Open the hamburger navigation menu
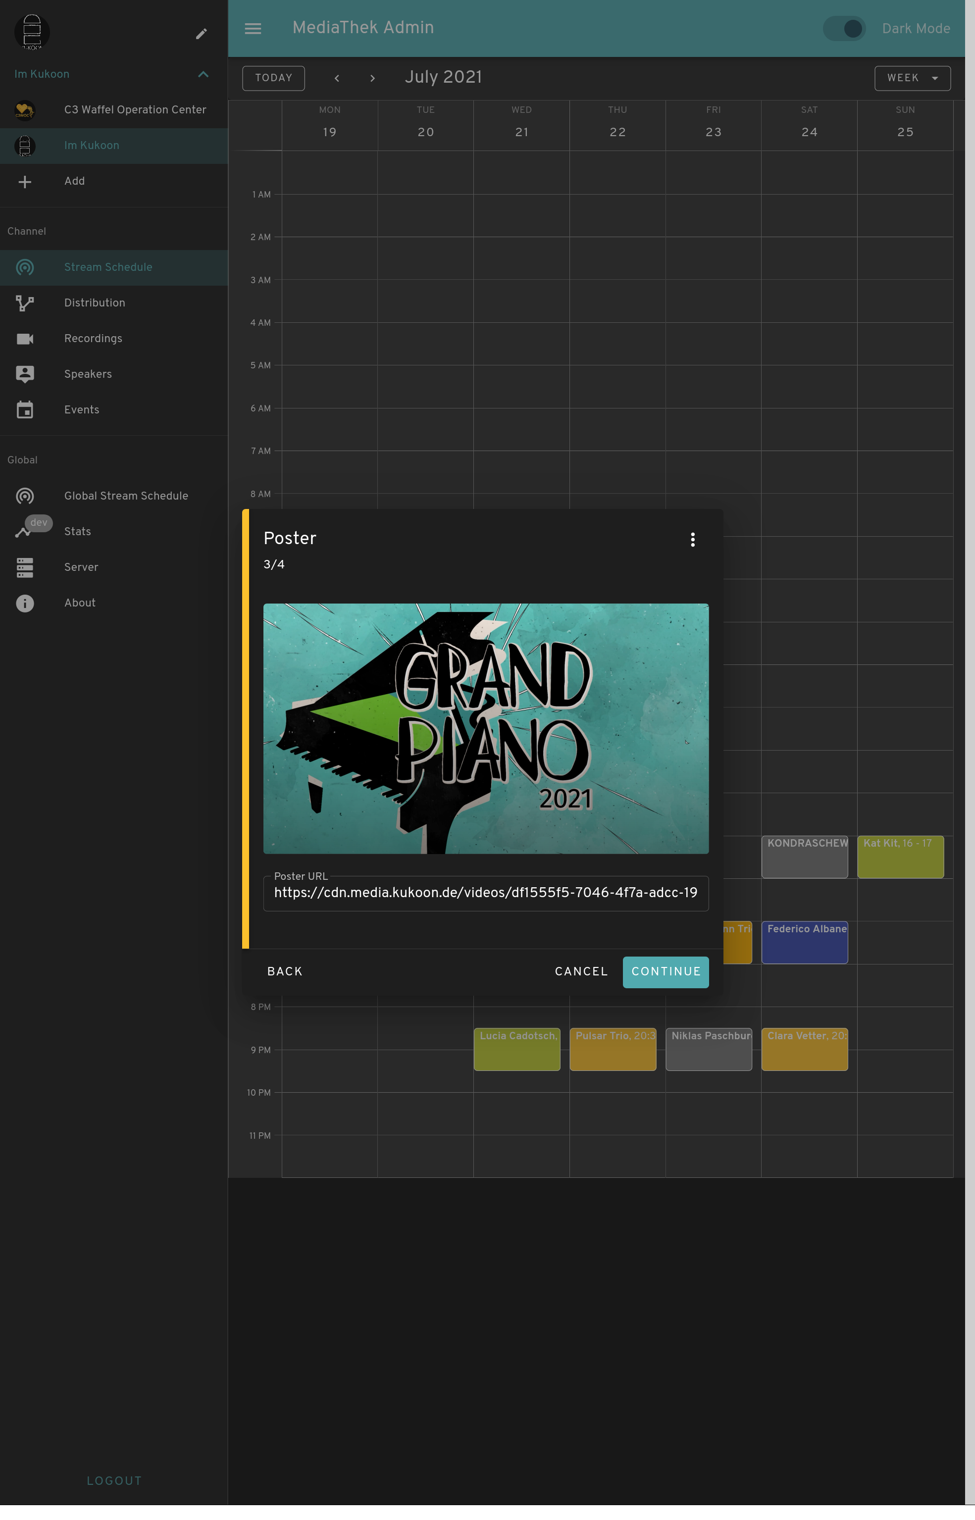The width and height of the screenshot is (975, 1520). tap(253, 29)
